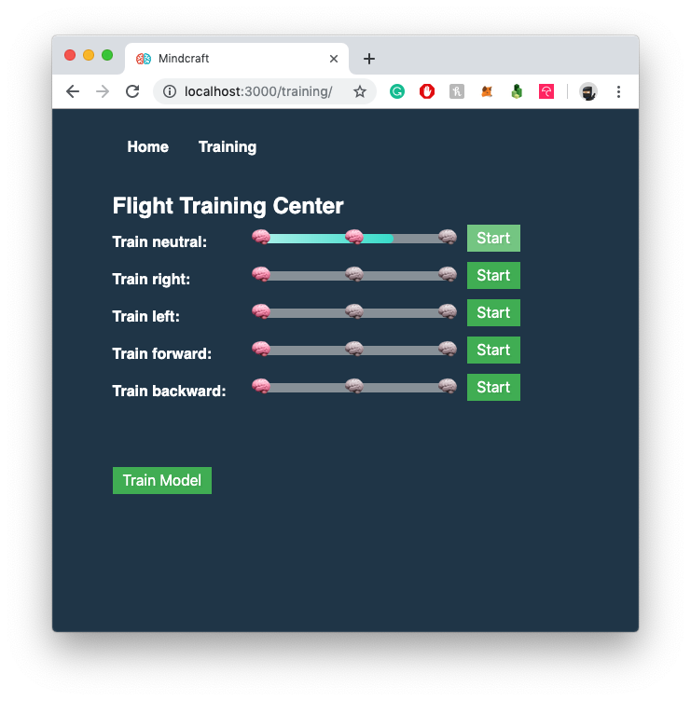This screenshot has height=701, width=691.
Task: Open the Chrome profile avatar
Action: pos(588,91)
